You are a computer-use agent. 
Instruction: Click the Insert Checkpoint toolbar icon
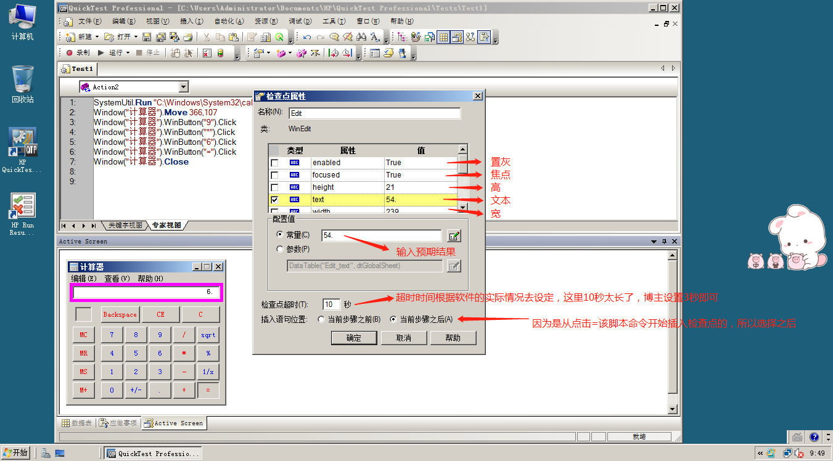[259, 52]
